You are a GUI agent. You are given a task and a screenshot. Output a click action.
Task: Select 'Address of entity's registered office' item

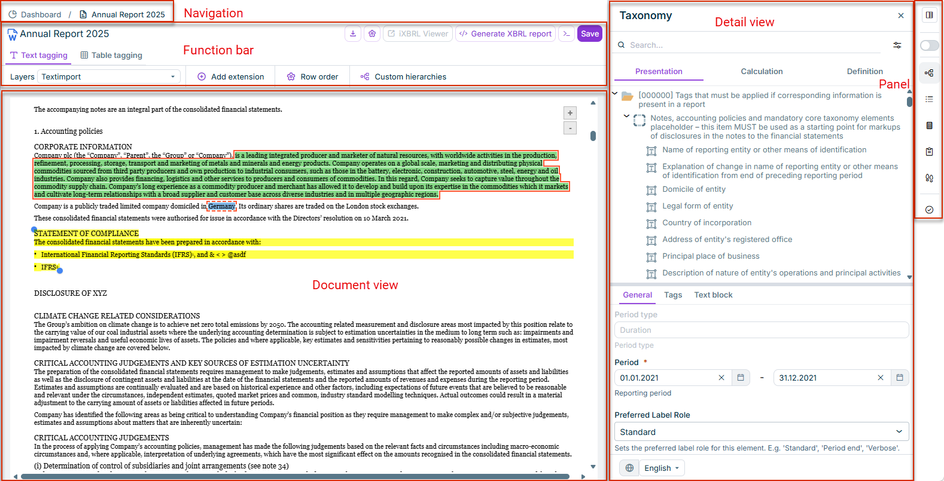727,240
